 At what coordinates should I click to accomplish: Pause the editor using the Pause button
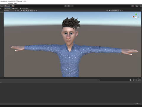69,6
